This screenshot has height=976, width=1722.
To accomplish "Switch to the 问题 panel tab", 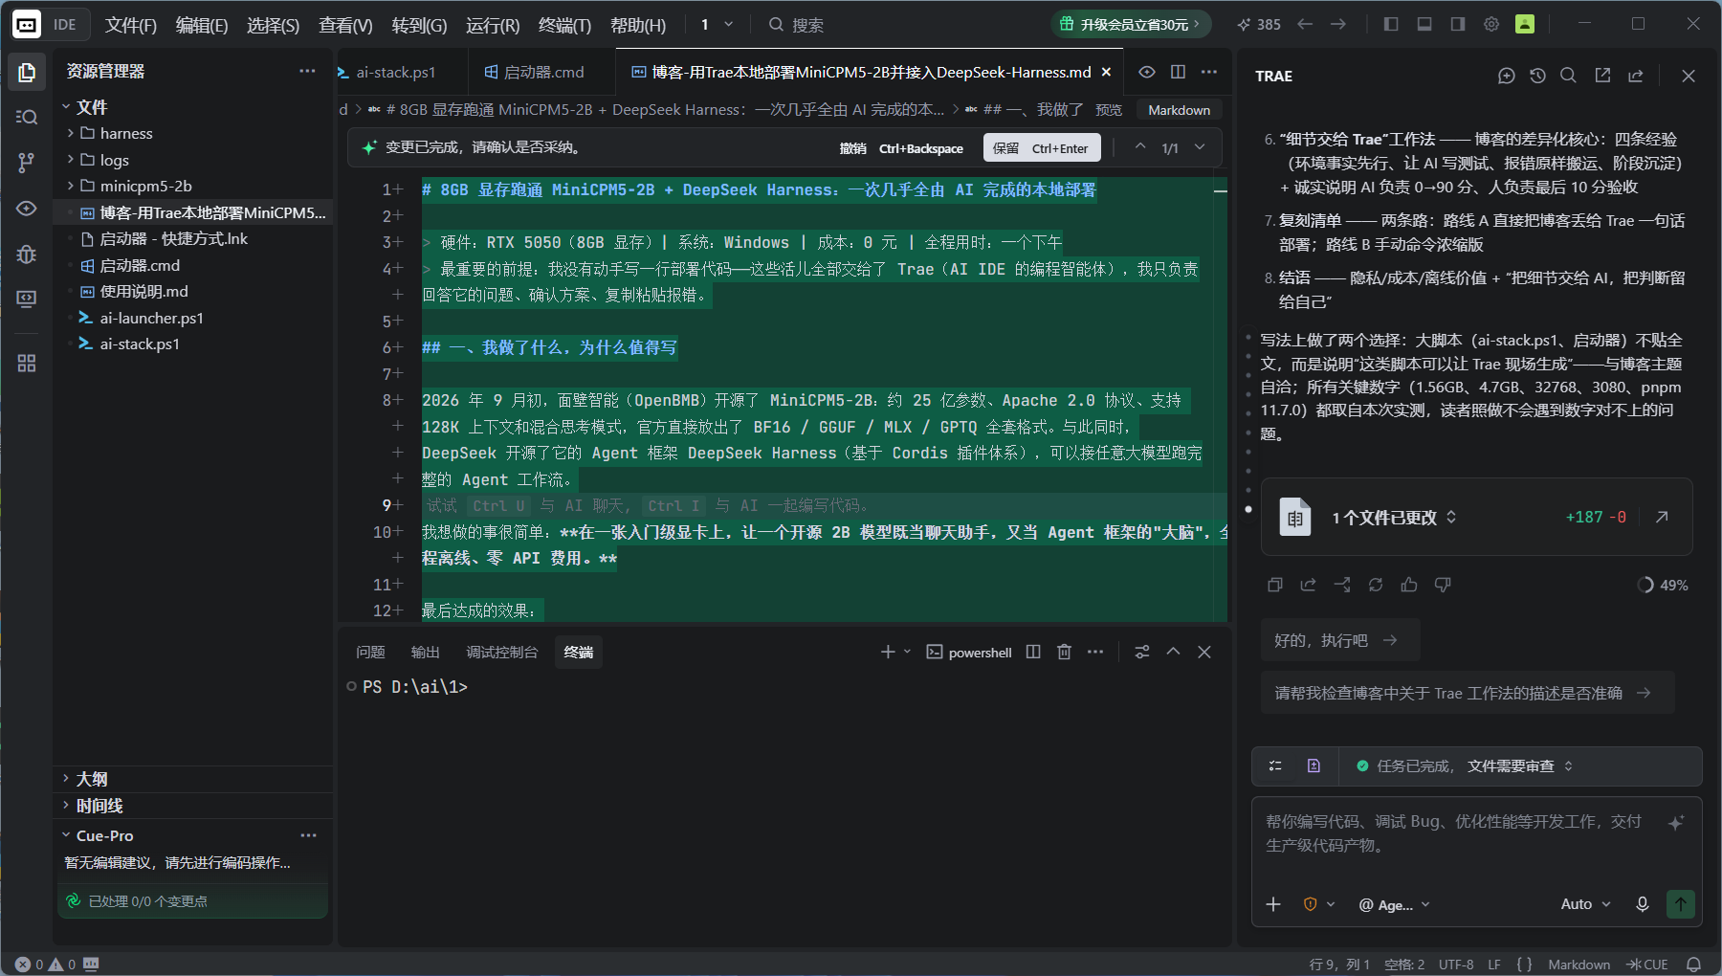I will click(x=370, y=652).
